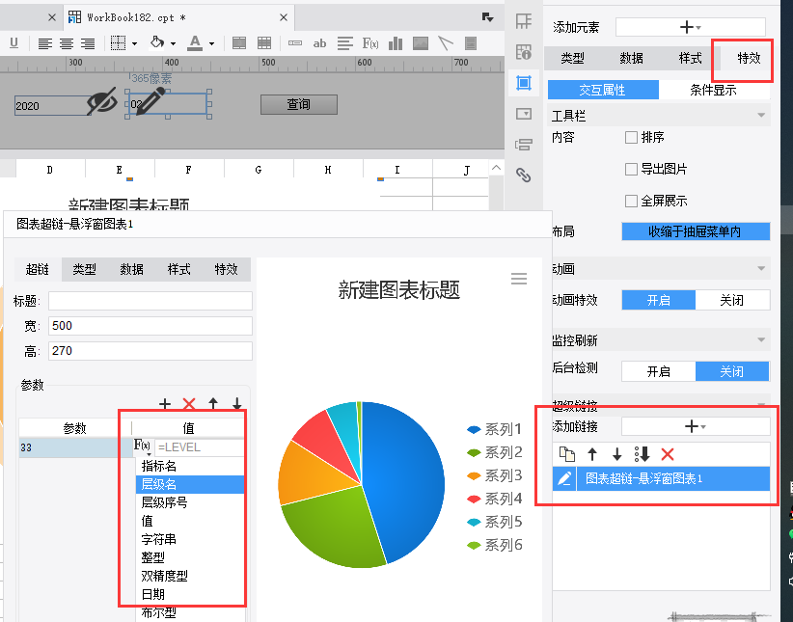Move hyperlink up in link list
Viewport: 793px width, 622px height.
(592, 454)
